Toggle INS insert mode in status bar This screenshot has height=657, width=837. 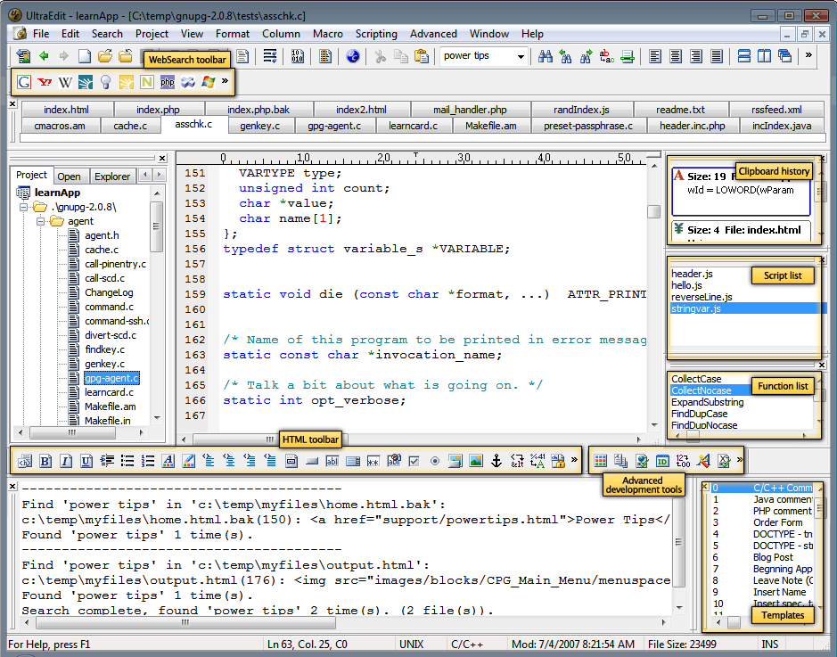point(770,645)
